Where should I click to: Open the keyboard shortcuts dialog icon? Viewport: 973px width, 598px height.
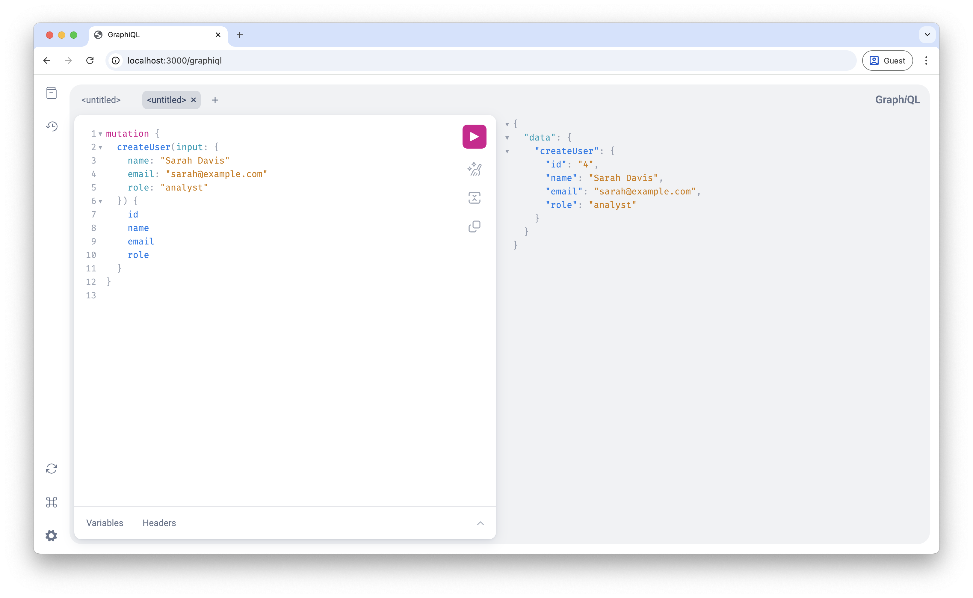point(52,502)
